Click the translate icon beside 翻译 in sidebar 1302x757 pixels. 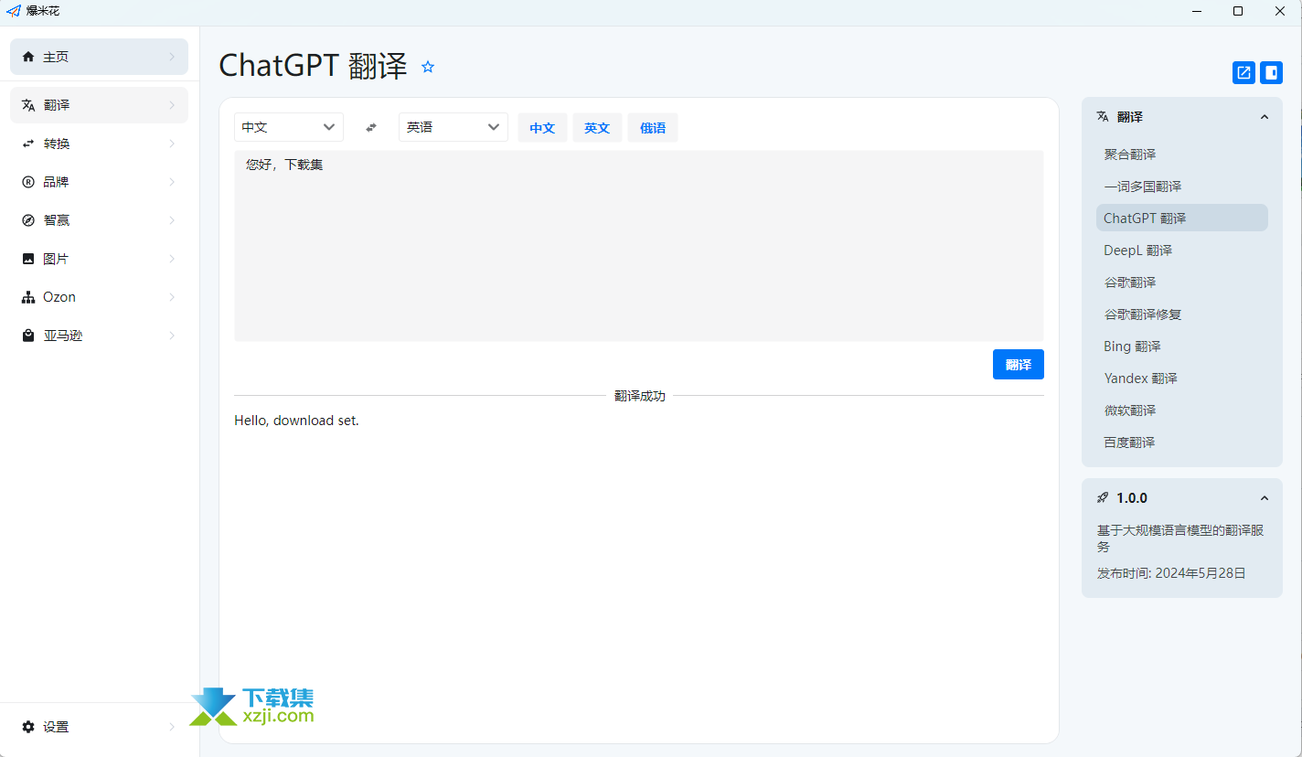pos(28,105)
